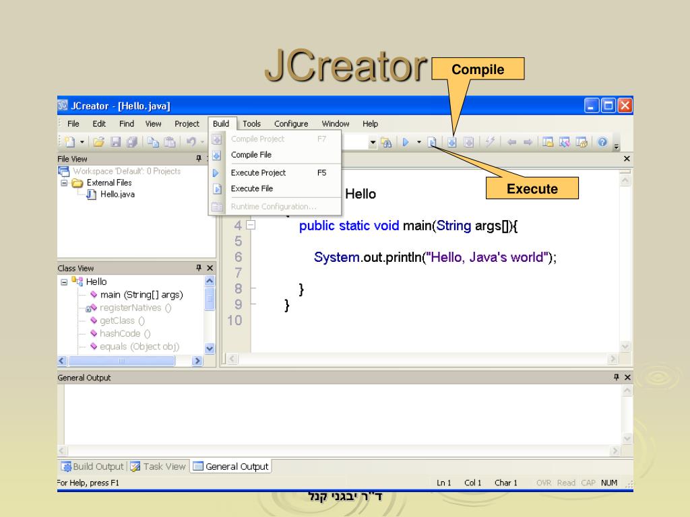The image size is (690, 517).
Task: Switch to the General Output tab
Action: tap(230, 467)
